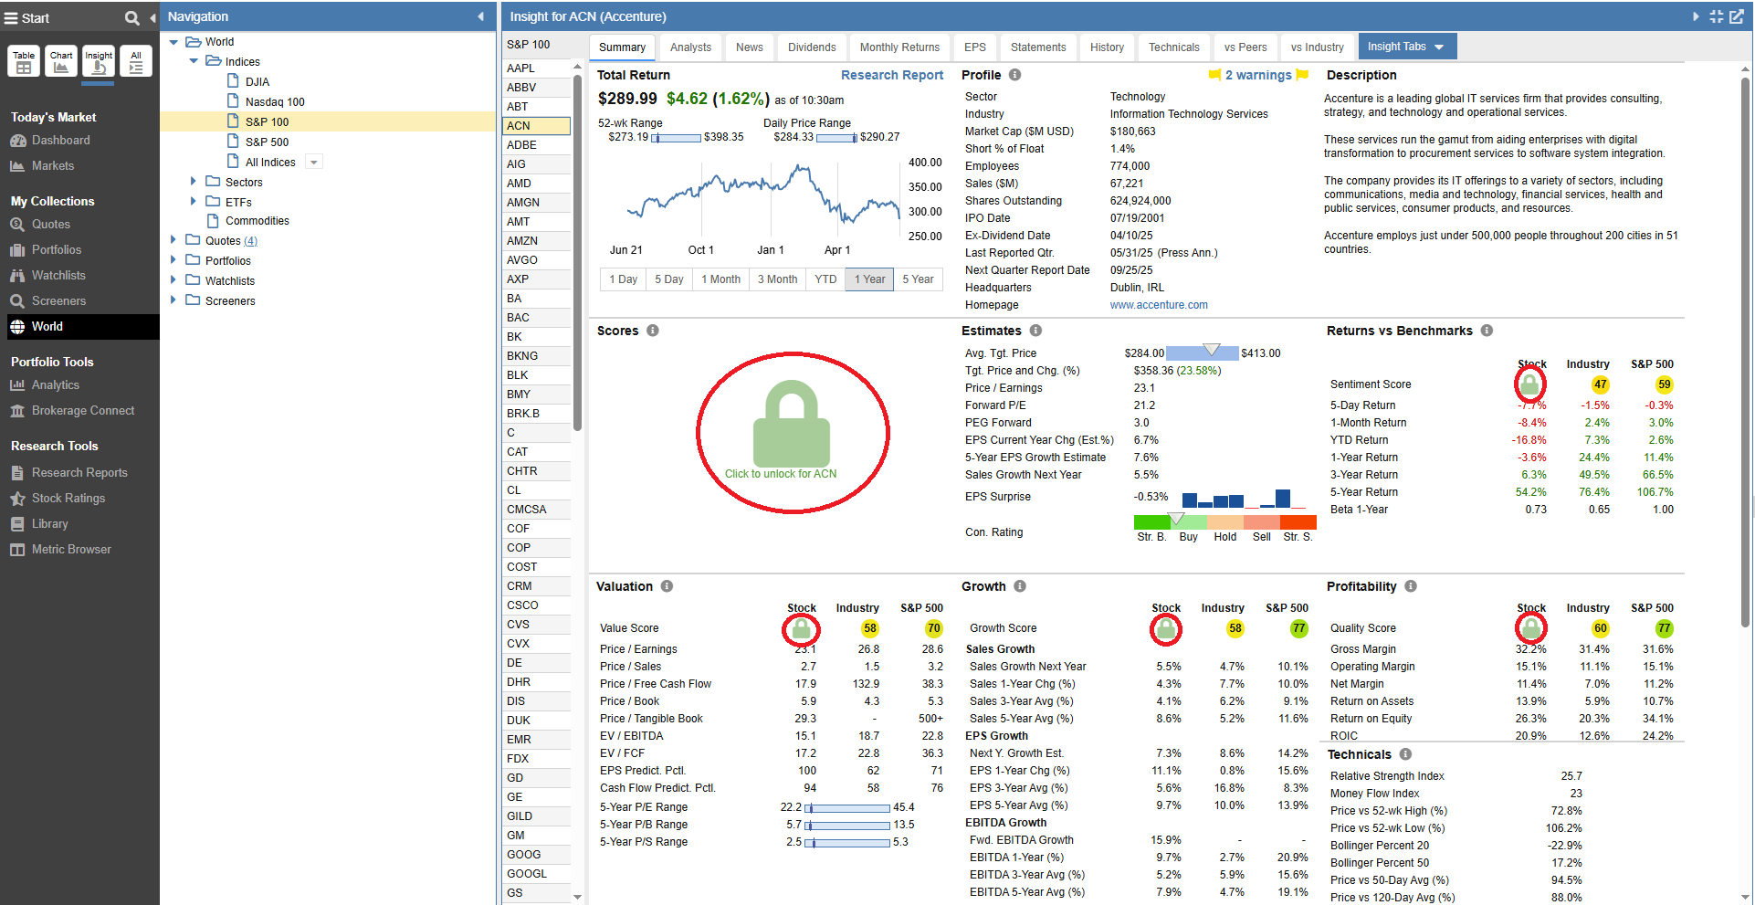The height and width of the screenshot is (905, 1755).
Task: Select the 5 Day chart range
Action: click(x=669, y=279)
